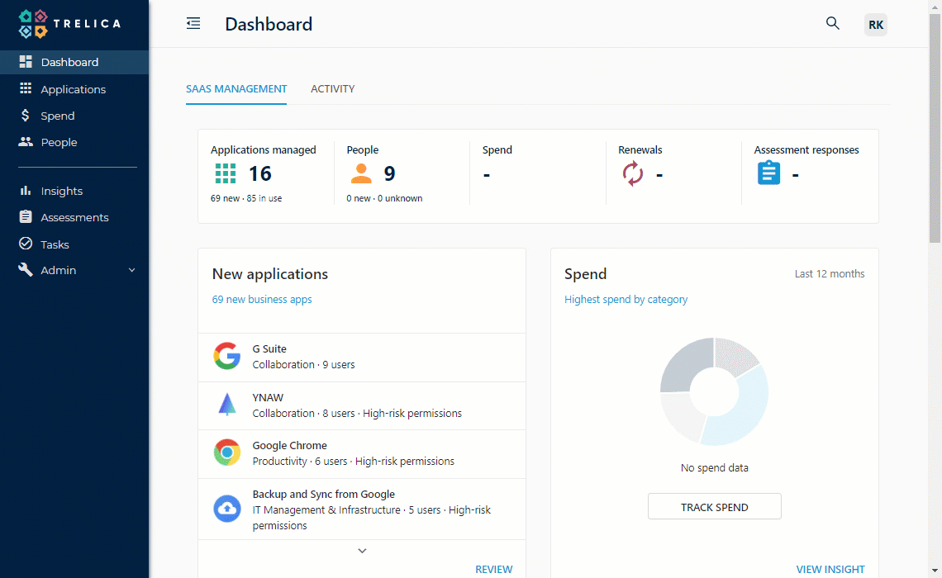Click the YNAW app logo
This screenshot has width=942, height=578.
[227, 405]
